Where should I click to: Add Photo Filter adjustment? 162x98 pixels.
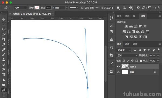pyautogui.click(x=138, y=32)
